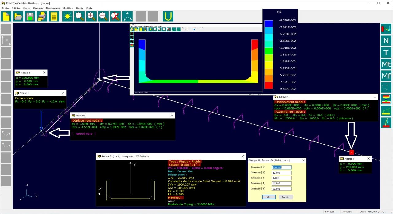Display torsion moment Mt diagram
This screenshot has height=214, width=393.
[x=386, y=64]
